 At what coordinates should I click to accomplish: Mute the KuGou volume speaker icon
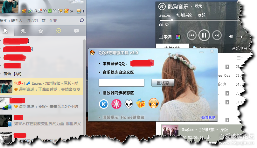(x=231, y=36)
